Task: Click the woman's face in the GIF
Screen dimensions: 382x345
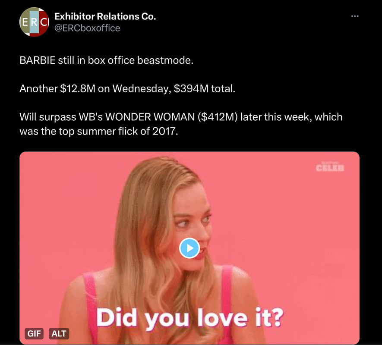Action: pos(193,226)
